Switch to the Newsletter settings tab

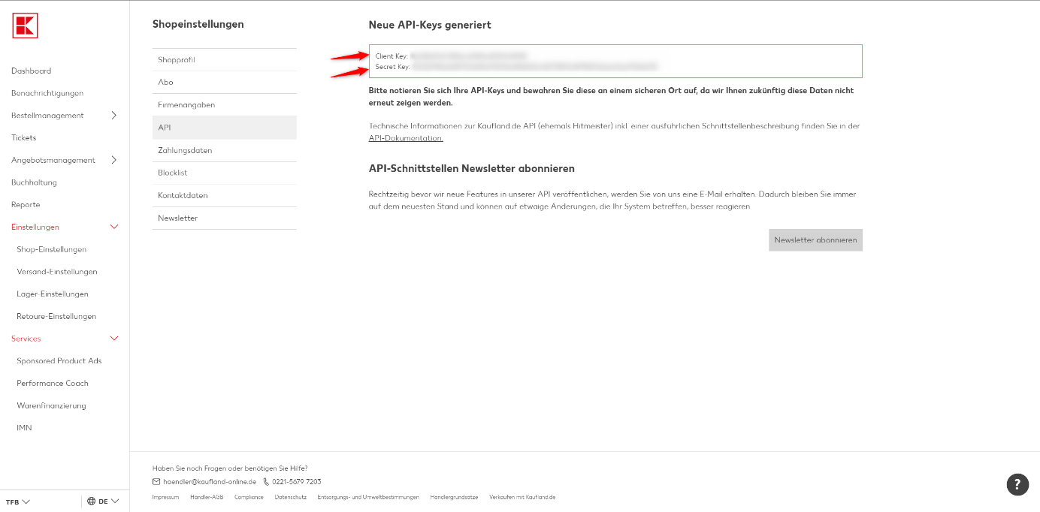[225, 218]
